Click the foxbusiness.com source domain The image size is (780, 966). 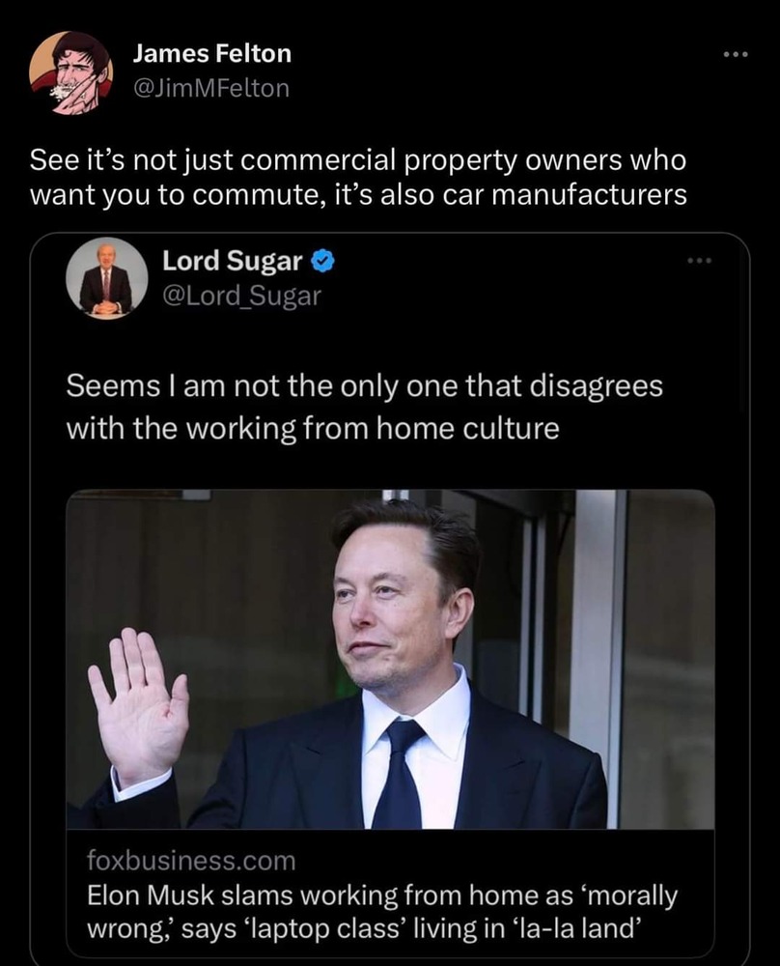(190, 860)
